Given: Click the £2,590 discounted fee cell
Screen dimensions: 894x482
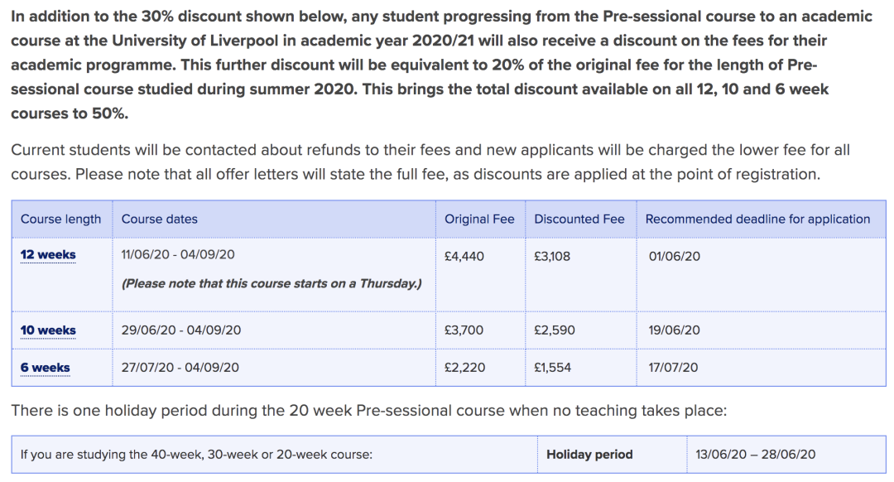Looking at the screenshot, I should (x=555, y=330).
